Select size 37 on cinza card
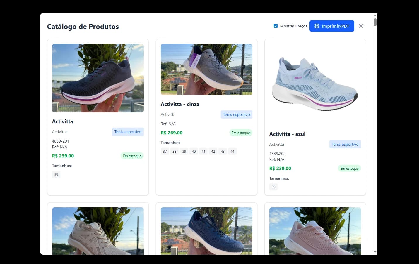Viewport: 419px width, 264px height. click(165, 151)
